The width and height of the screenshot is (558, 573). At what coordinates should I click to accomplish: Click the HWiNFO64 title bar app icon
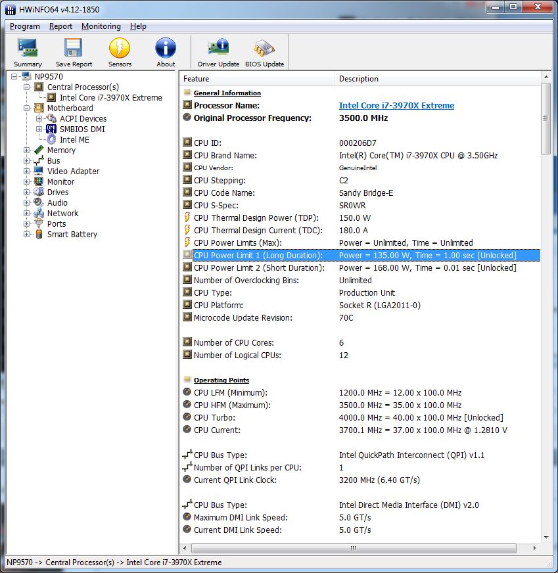coord(11,9)
